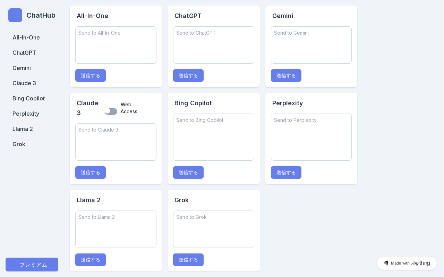Click 送信する under the Gemini textbox
Screen dimensions: 444x277
coord(286,75)
